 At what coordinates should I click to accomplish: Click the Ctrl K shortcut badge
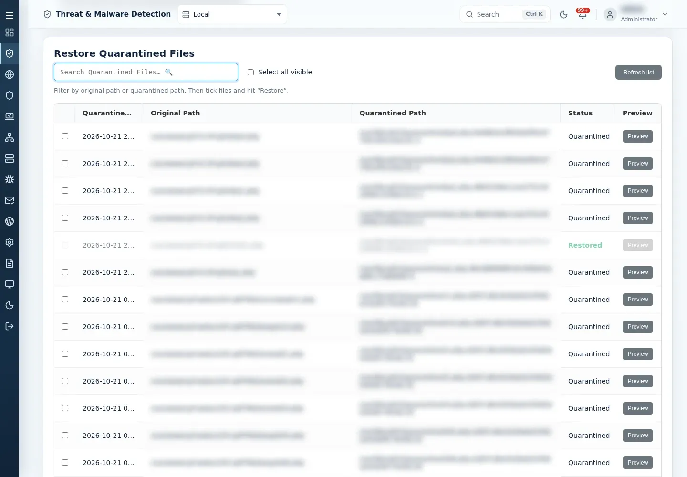pyautogui.click(x=534, y=14)
